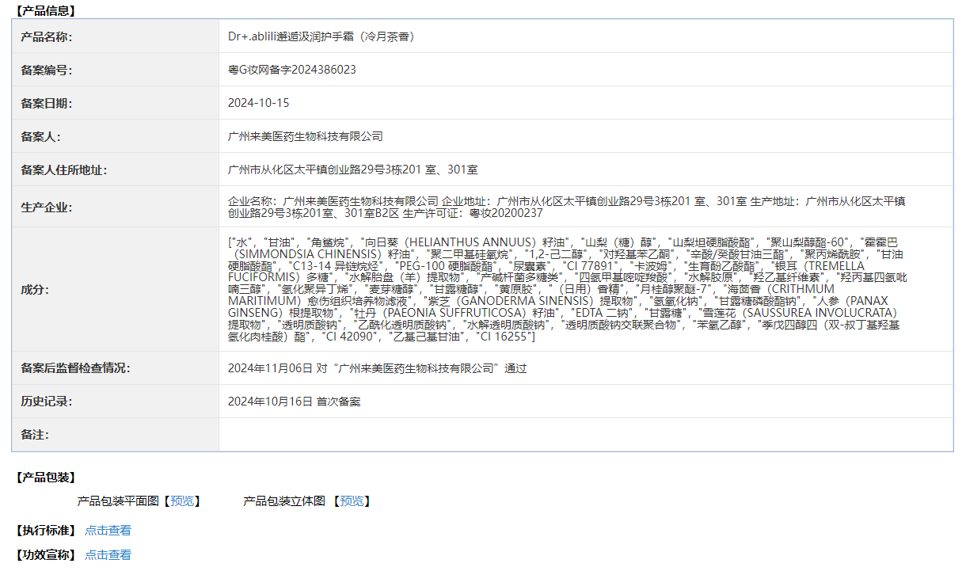This screenshot has height=571, width=966.
Task: Select the 备案编号 label cell
Action: pyautogui.click(x=116, y=70)
